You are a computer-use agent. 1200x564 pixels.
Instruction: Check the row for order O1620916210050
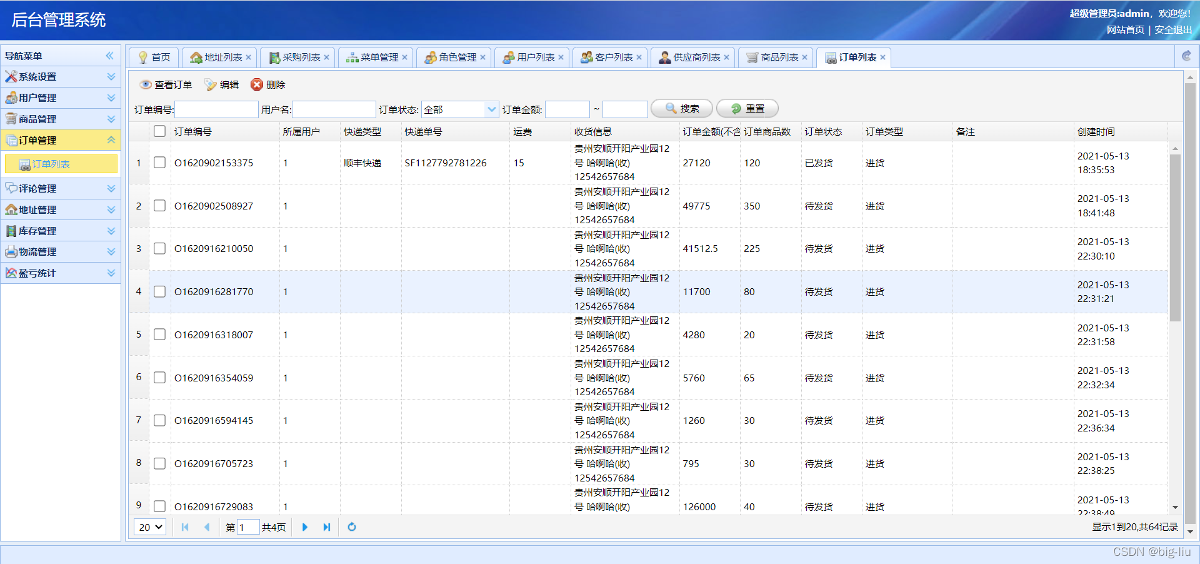pos(159,248)
